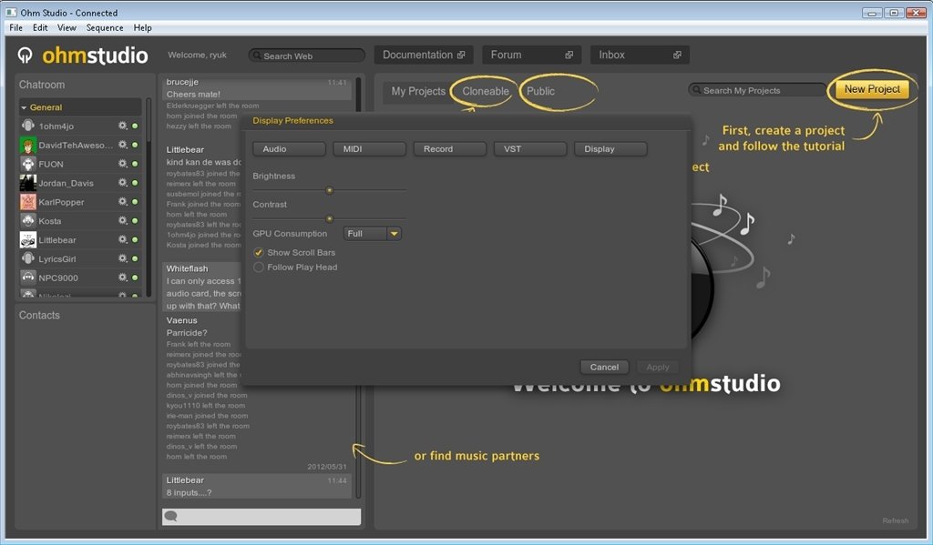
Task: Open the Inbox link
Action: tap(640, 55)
